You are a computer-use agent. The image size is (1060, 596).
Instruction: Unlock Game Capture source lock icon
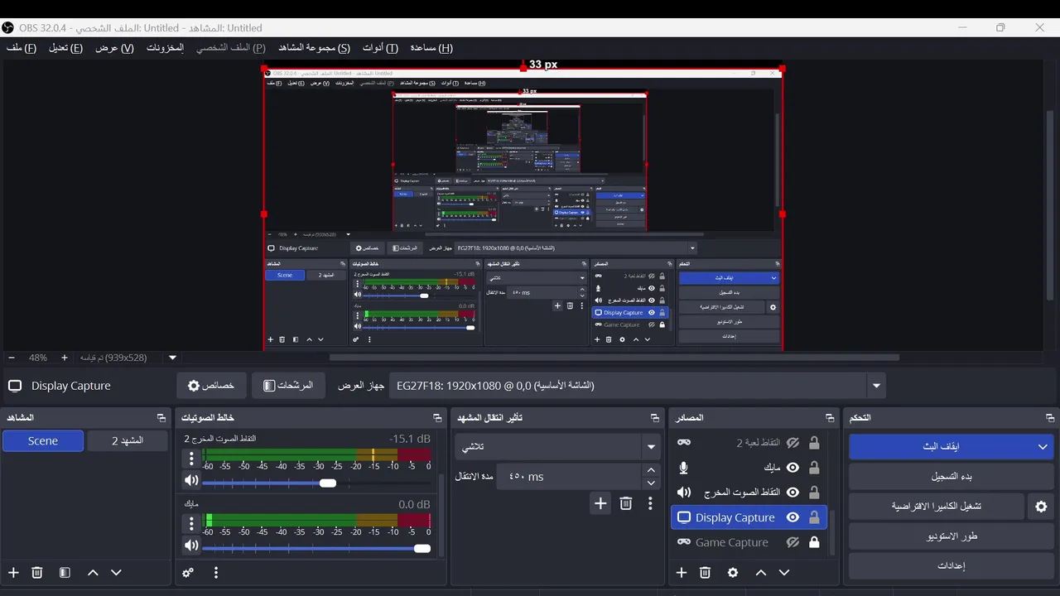click(x=814, y=542)
